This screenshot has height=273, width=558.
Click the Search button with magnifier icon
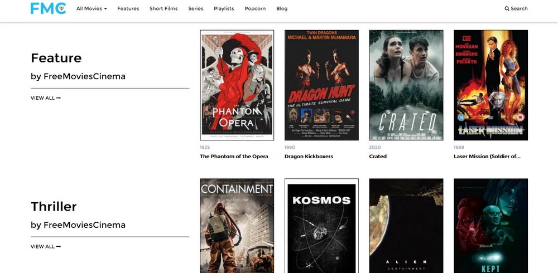pyautogui.click(x=516, y=8)
